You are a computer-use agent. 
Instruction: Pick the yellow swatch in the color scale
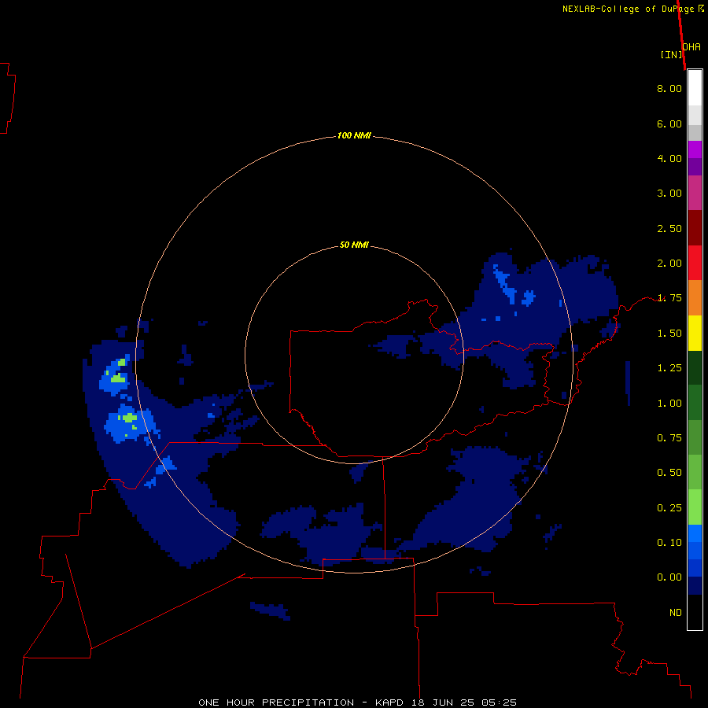(x=695, y=333)
